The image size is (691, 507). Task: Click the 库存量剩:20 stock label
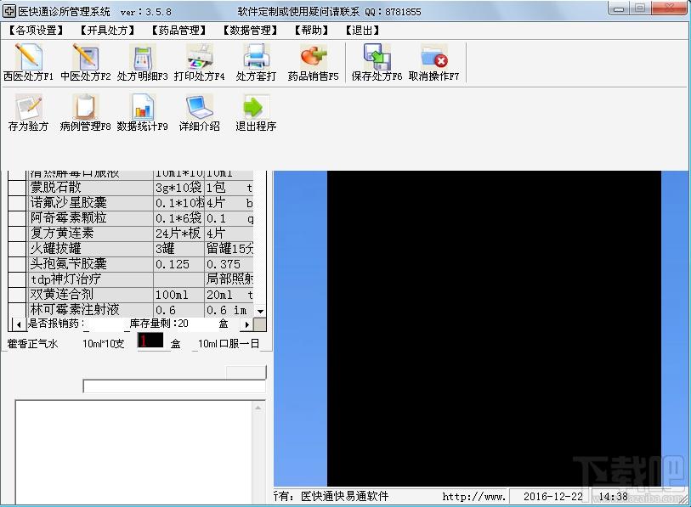point(159,324)
